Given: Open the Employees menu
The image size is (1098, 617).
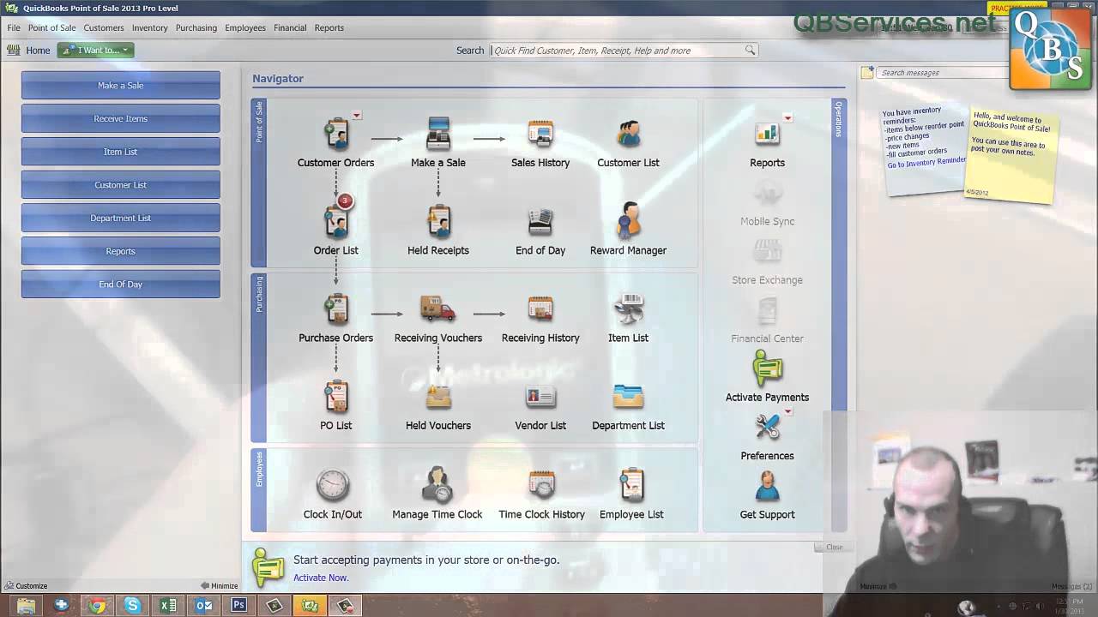Looking at the screenshot, I should pyautogui.click(x=245, y=27).
